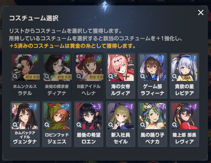The height and width of the screenshot is (163, 211).
Task: Open magnifier preview for ヘレナ costume
Action: pyautogui.click(x=79, y=76)
